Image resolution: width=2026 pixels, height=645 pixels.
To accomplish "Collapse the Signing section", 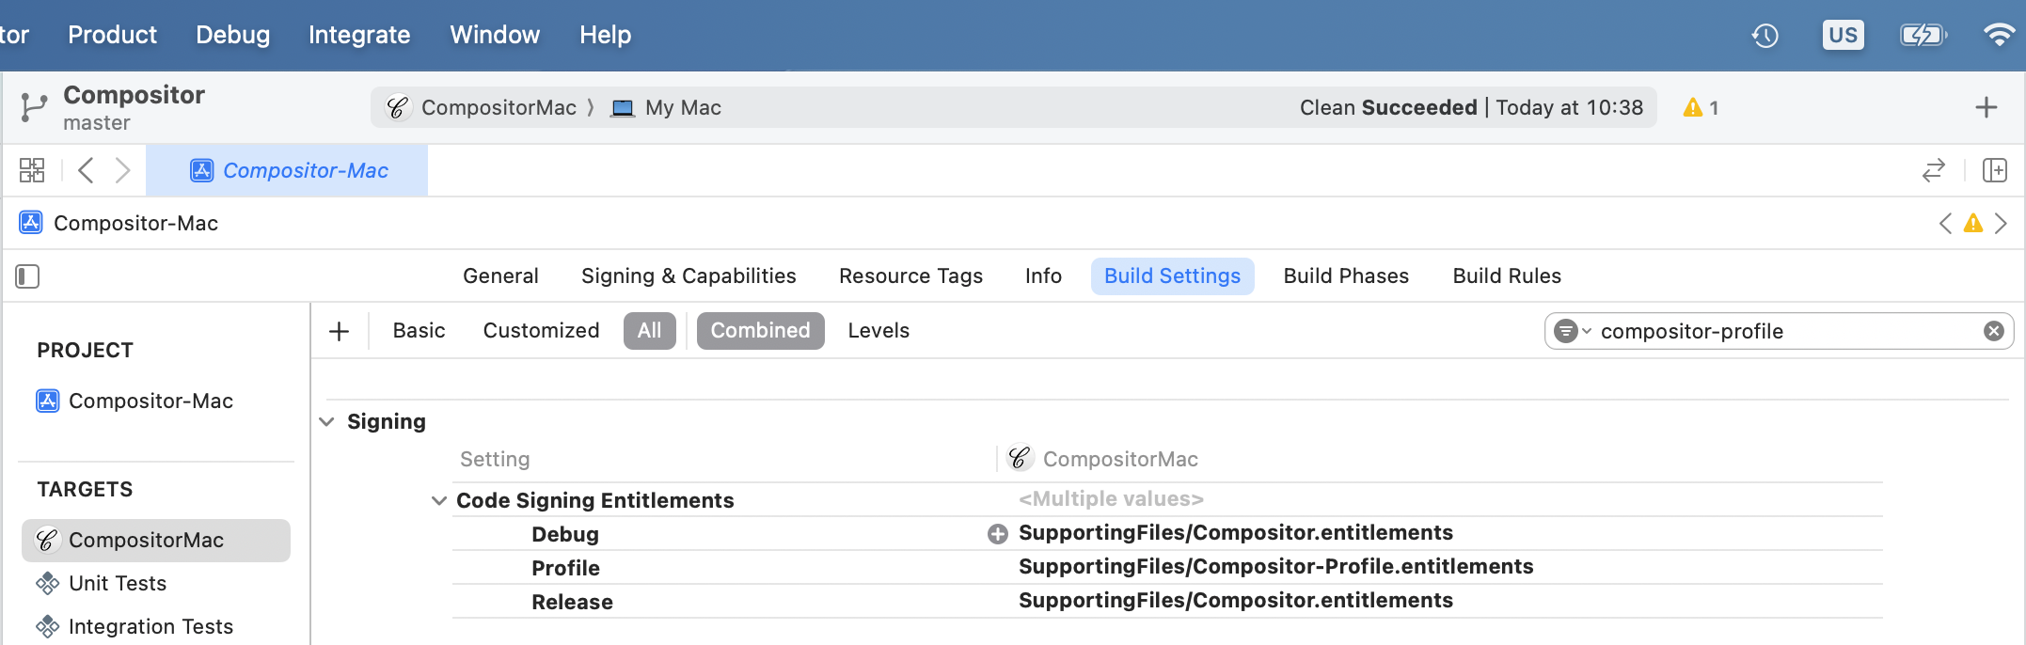I will coord(326,422).
